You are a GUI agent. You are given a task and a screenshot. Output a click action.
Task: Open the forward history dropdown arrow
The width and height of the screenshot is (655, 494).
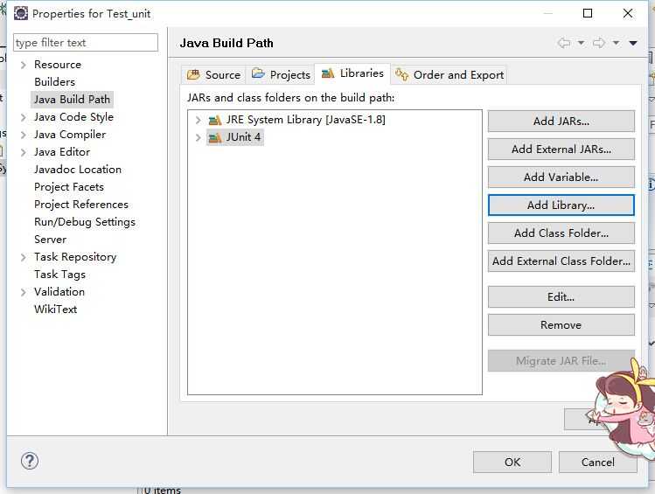pos(617,43)
